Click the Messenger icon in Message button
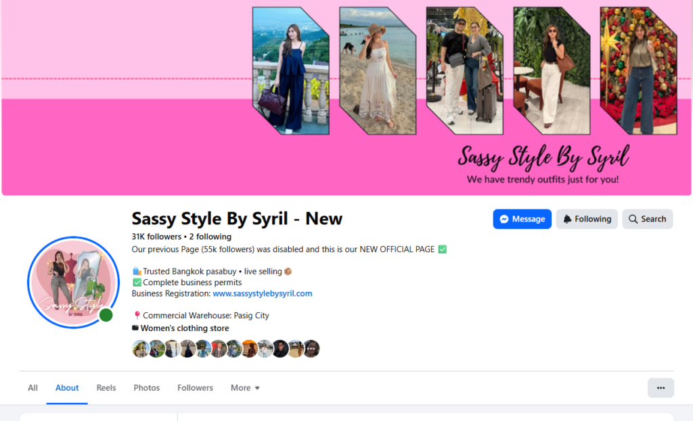The height and width of the screenshot is (421, 693). [x=504, y=220]
